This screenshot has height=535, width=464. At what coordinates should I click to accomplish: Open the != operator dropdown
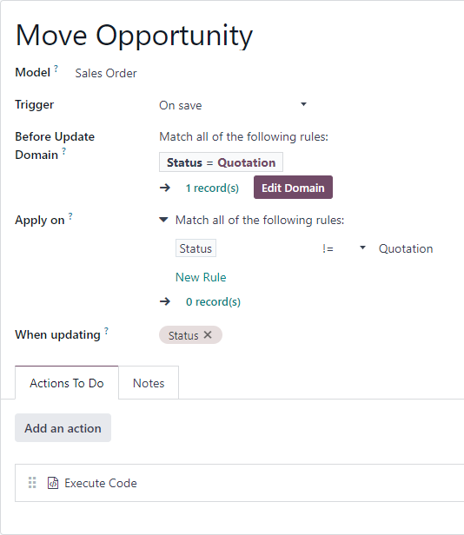(343, 248)
